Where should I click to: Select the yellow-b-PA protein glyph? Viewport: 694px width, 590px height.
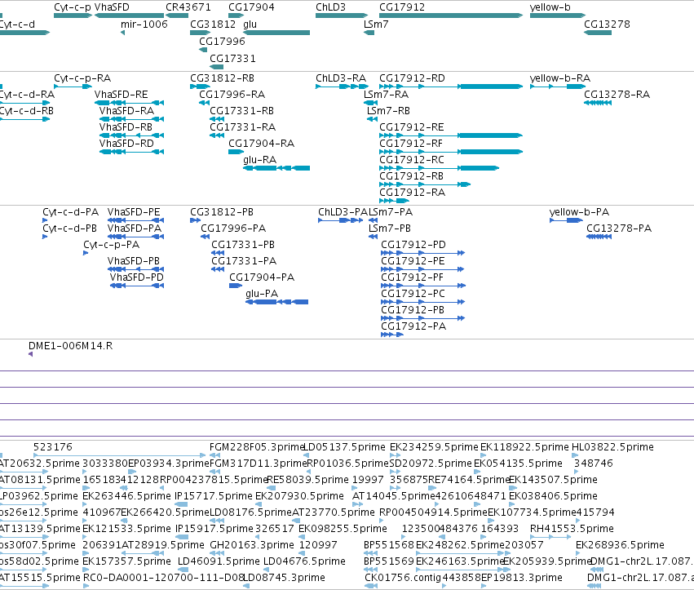(x=566, y=220)
